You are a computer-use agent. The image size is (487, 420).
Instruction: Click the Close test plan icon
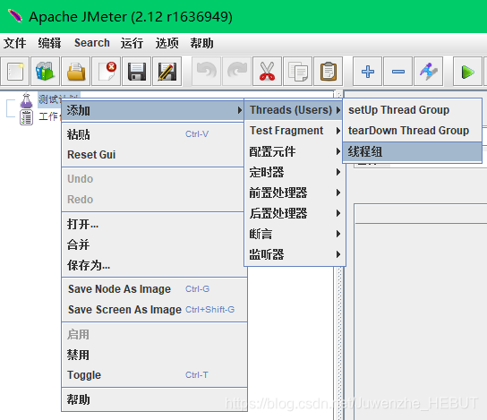point(107,72)
